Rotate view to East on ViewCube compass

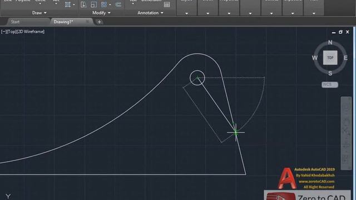(345, 58)
